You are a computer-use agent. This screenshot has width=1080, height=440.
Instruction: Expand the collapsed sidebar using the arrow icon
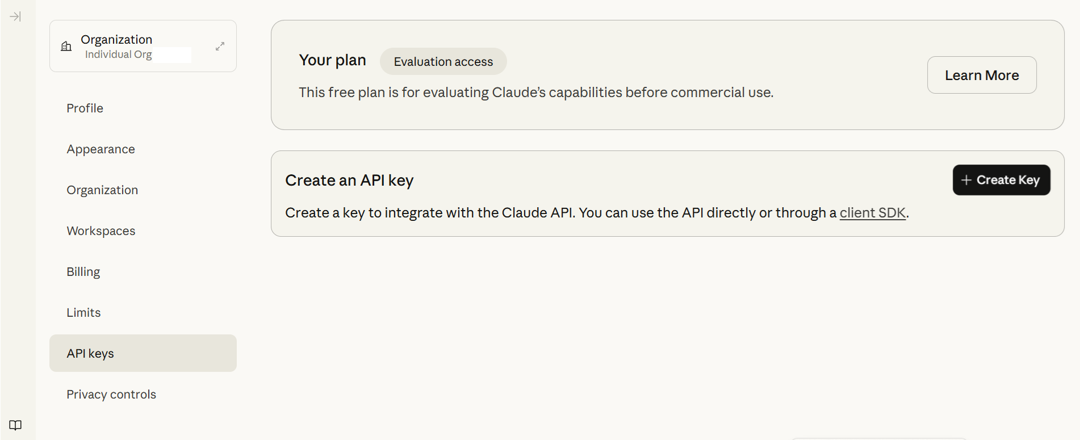(x=16, y=16)
